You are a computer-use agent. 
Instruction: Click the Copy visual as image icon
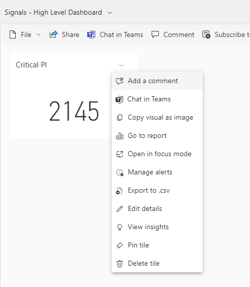pos(120,118)
